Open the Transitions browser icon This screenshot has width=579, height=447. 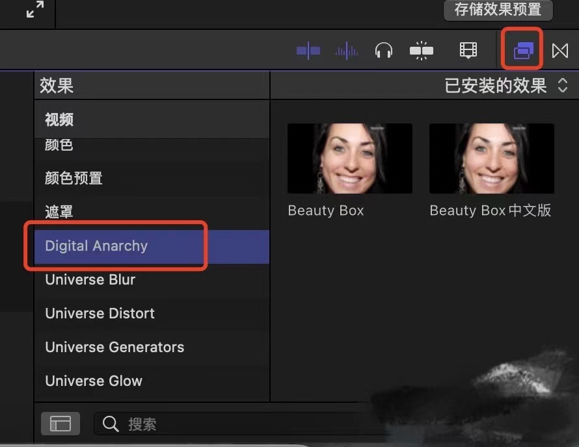[x=559, y=49]
